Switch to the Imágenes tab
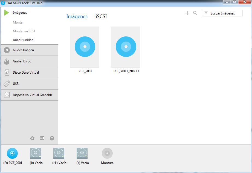The image size is (252, 173). coord(77,16)
